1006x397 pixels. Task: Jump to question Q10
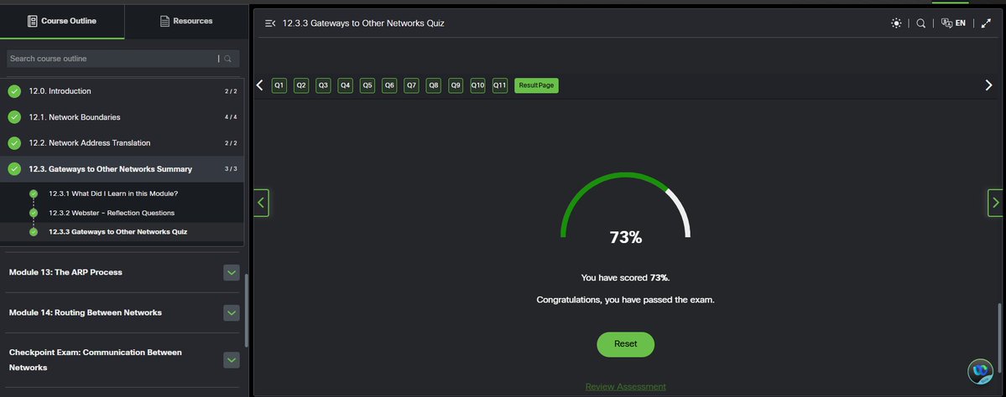coord(477,85)
